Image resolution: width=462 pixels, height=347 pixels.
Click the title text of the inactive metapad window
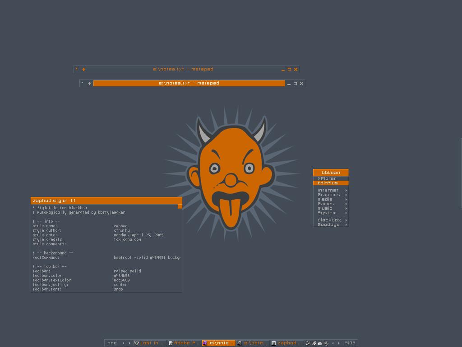pos(183,69)
